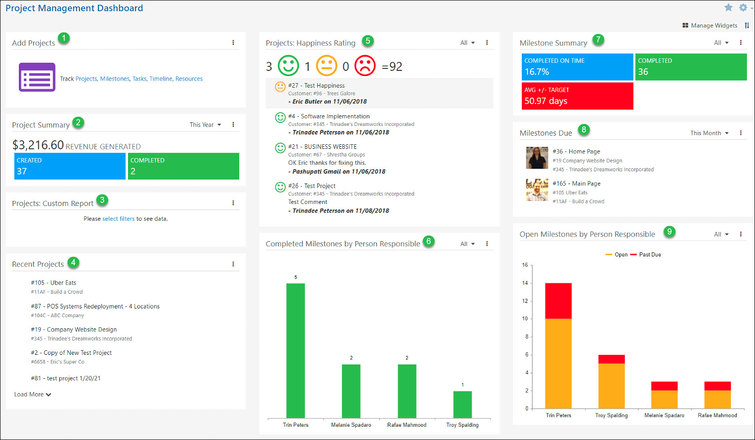Click the favorite star icon top right
Image resolution: width=755 pixels, height=440 pixels.
pyautogui.click(x=729, y=8)
